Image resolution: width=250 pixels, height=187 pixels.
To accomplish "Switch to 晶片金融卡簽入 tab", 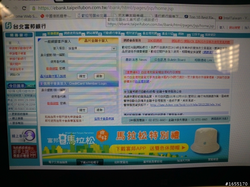I will click(x=98, y=41).
